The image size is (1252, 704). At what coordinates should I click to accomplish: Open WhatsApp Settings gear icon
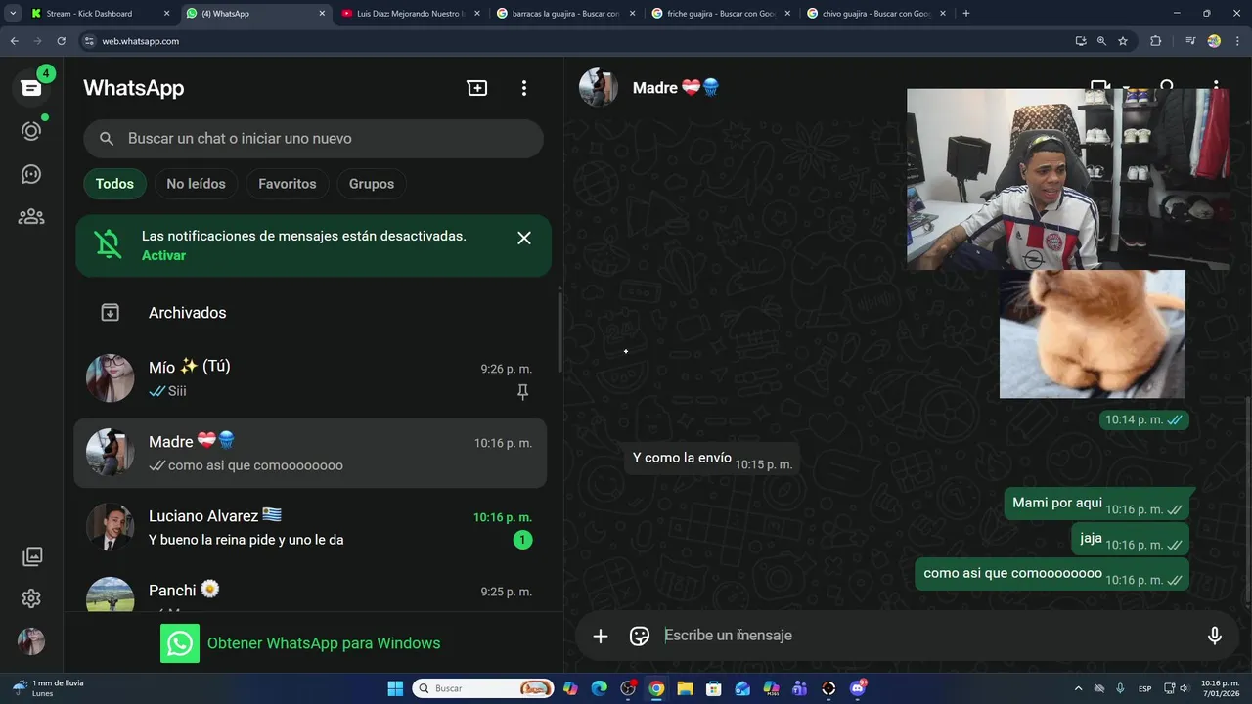(x=31, y=598)
